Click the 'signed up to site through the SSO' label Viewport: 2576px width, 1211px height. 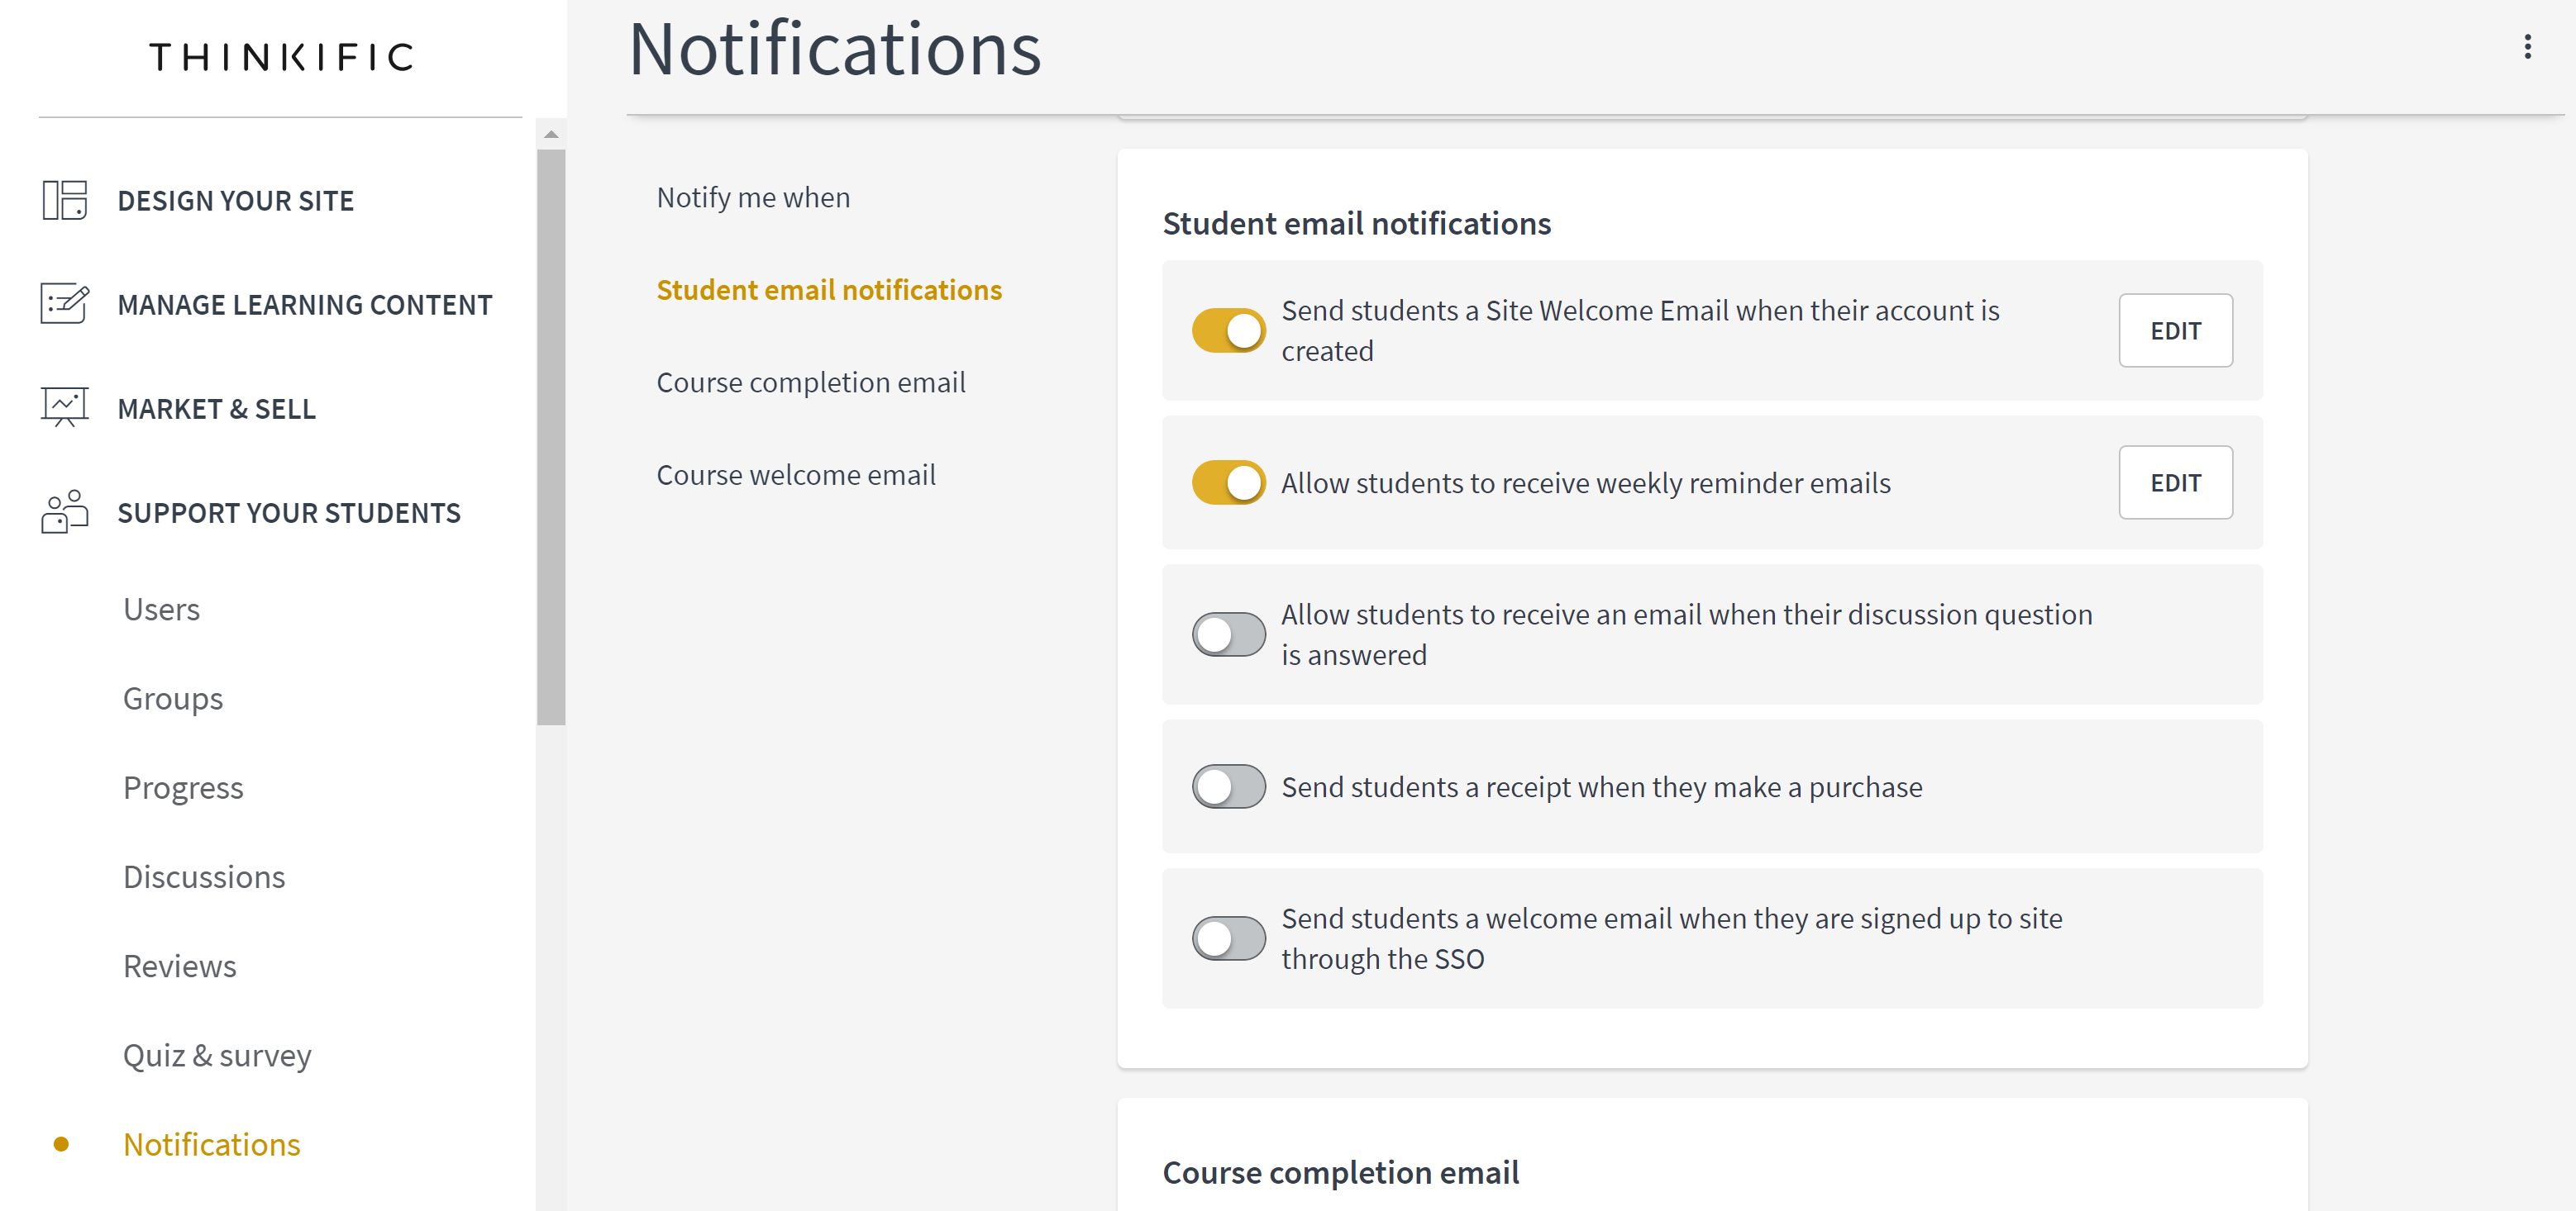(x=1671, y=938)
